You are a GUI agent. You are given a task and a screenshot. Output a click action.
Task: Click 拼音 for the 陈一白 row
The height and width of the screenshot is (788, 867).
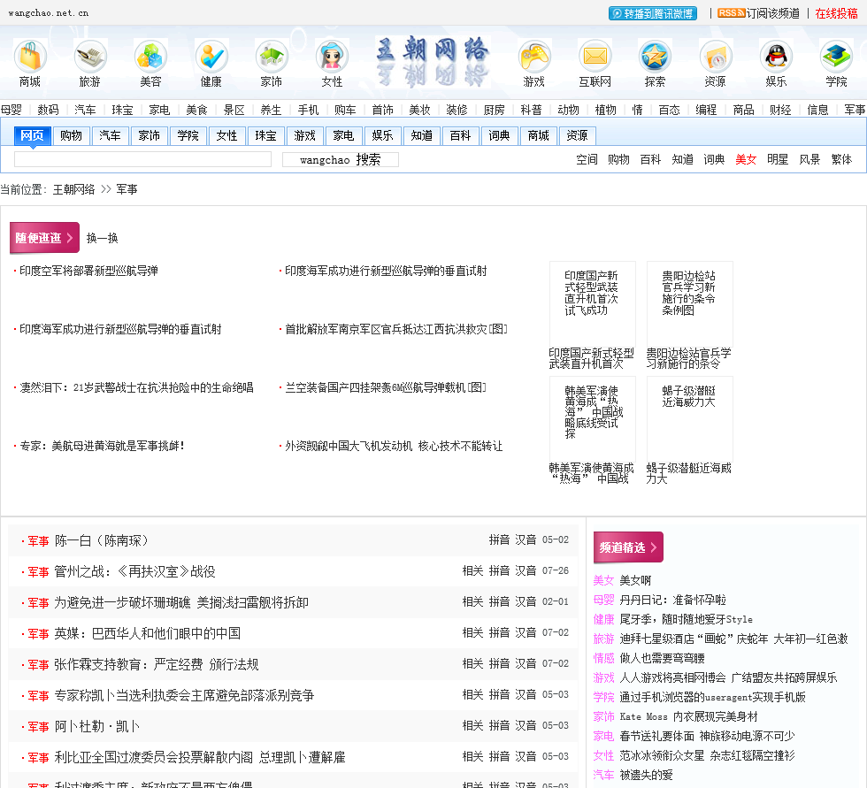499,539
